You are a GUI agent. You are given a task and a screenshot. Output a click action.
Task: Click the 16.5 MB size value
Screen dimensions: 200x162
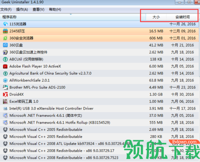[156, 31]
